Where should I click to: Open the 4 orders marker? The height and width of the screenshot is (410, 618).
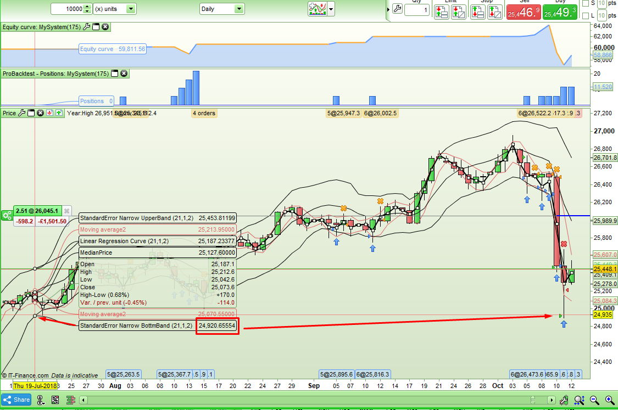pyautogui.click(x=204, y=113)
